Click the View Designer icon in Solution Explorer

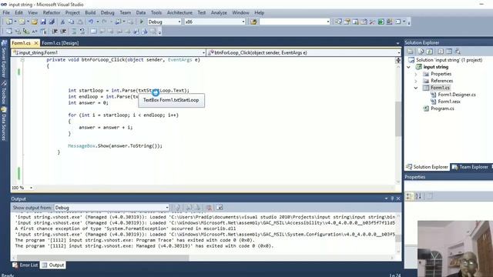click(448, 52)
